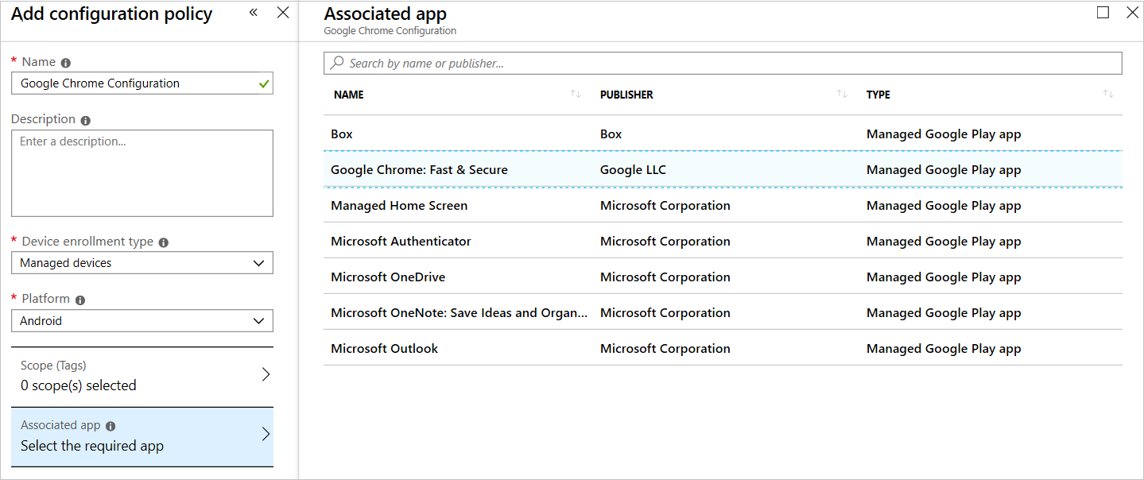Select the Microsoft Outlook row

385,348
